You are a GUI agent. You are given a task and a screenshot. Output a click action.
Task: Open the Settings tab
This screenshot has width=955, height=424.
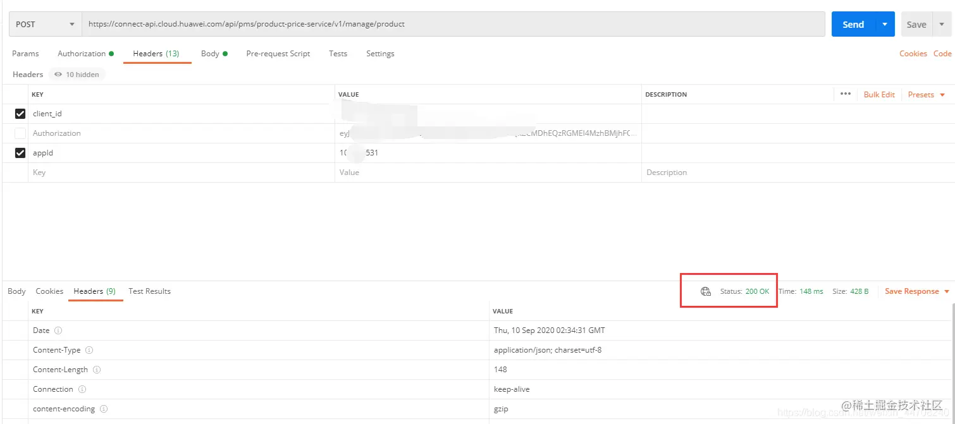click(x=380, y=54)
